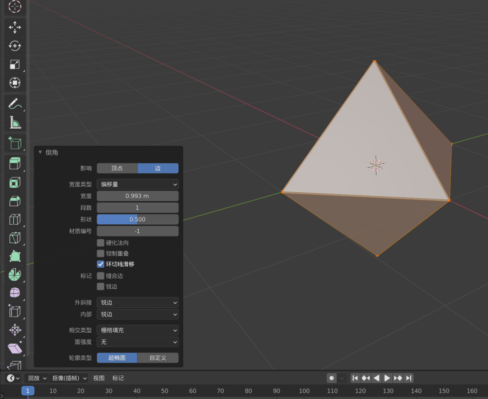The height and width of the screenshot is (399, 488).
Task: Click the 材质编号 field showing -1
Action: click(137, 231)
